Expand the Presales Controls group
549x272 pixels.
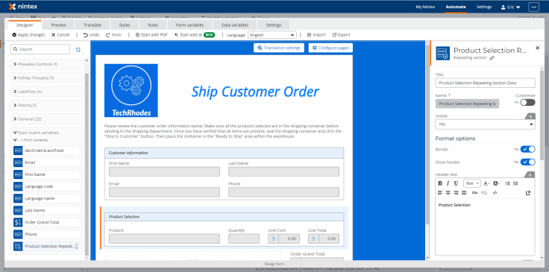(47, 64)
